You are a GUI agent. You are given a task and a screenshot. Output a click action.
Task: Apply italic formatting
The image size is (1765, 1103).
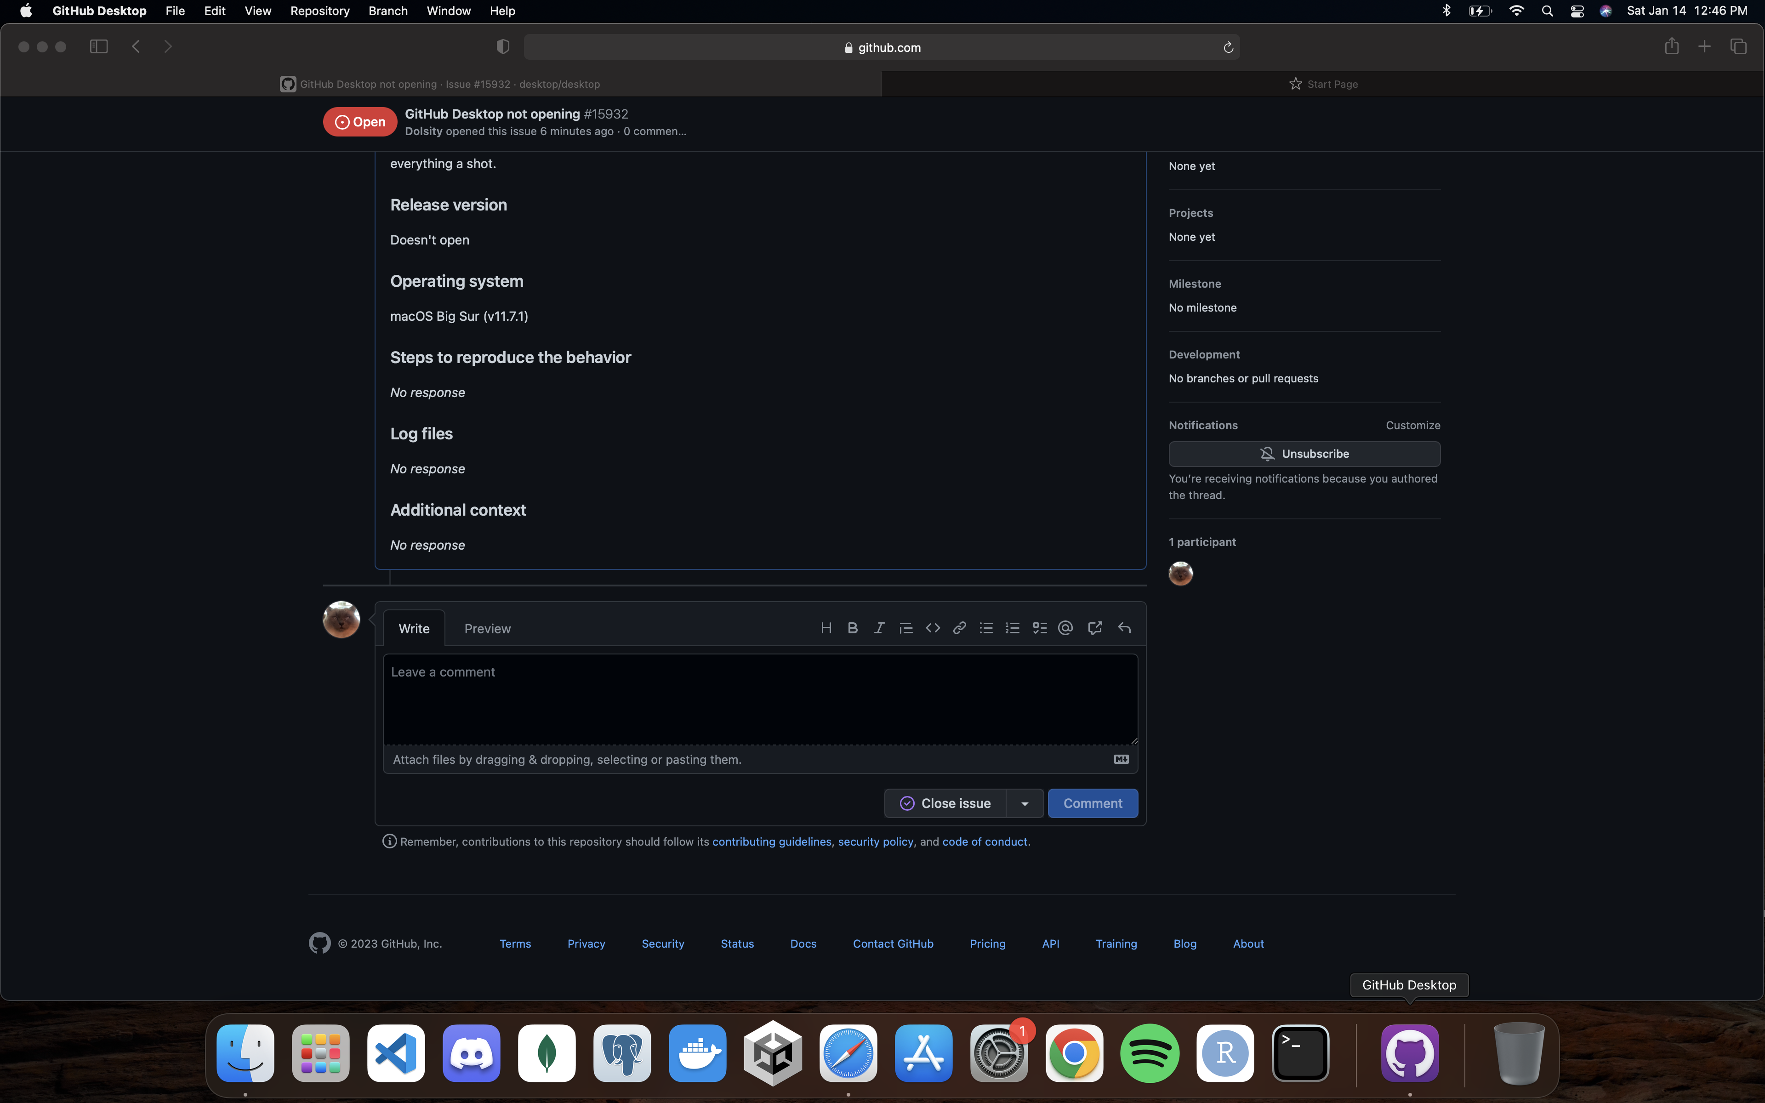pyautogui.click(x=879, y=627)
